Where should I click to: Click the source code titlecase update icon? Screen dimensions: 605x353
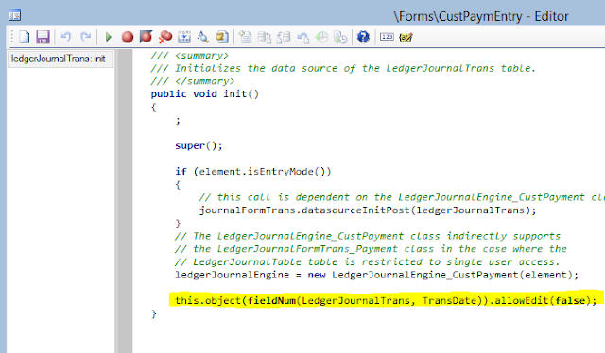[406, 37]
